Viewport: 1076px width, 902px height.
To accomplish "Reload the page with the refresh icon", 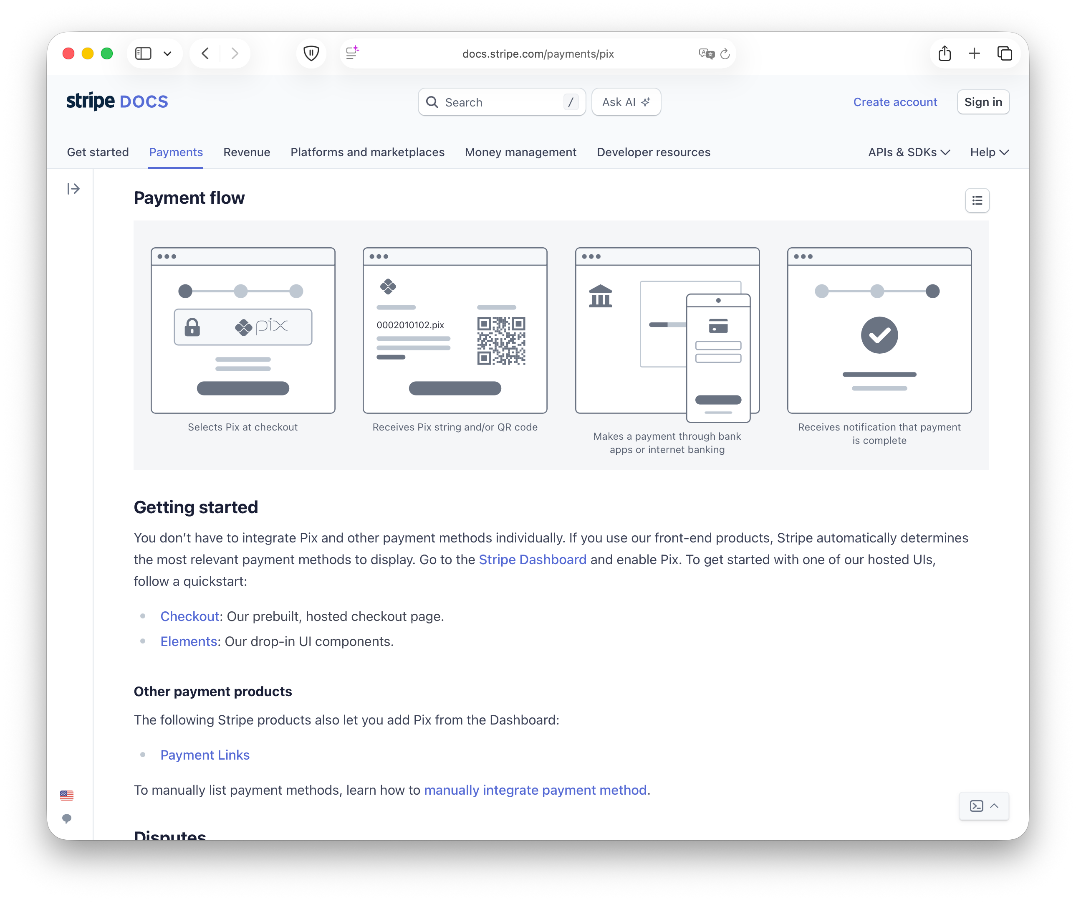I will (x=725, y=54).
